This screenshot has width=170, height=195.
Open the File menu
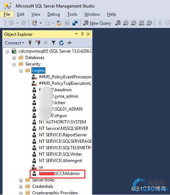click(x=7, y=14)
